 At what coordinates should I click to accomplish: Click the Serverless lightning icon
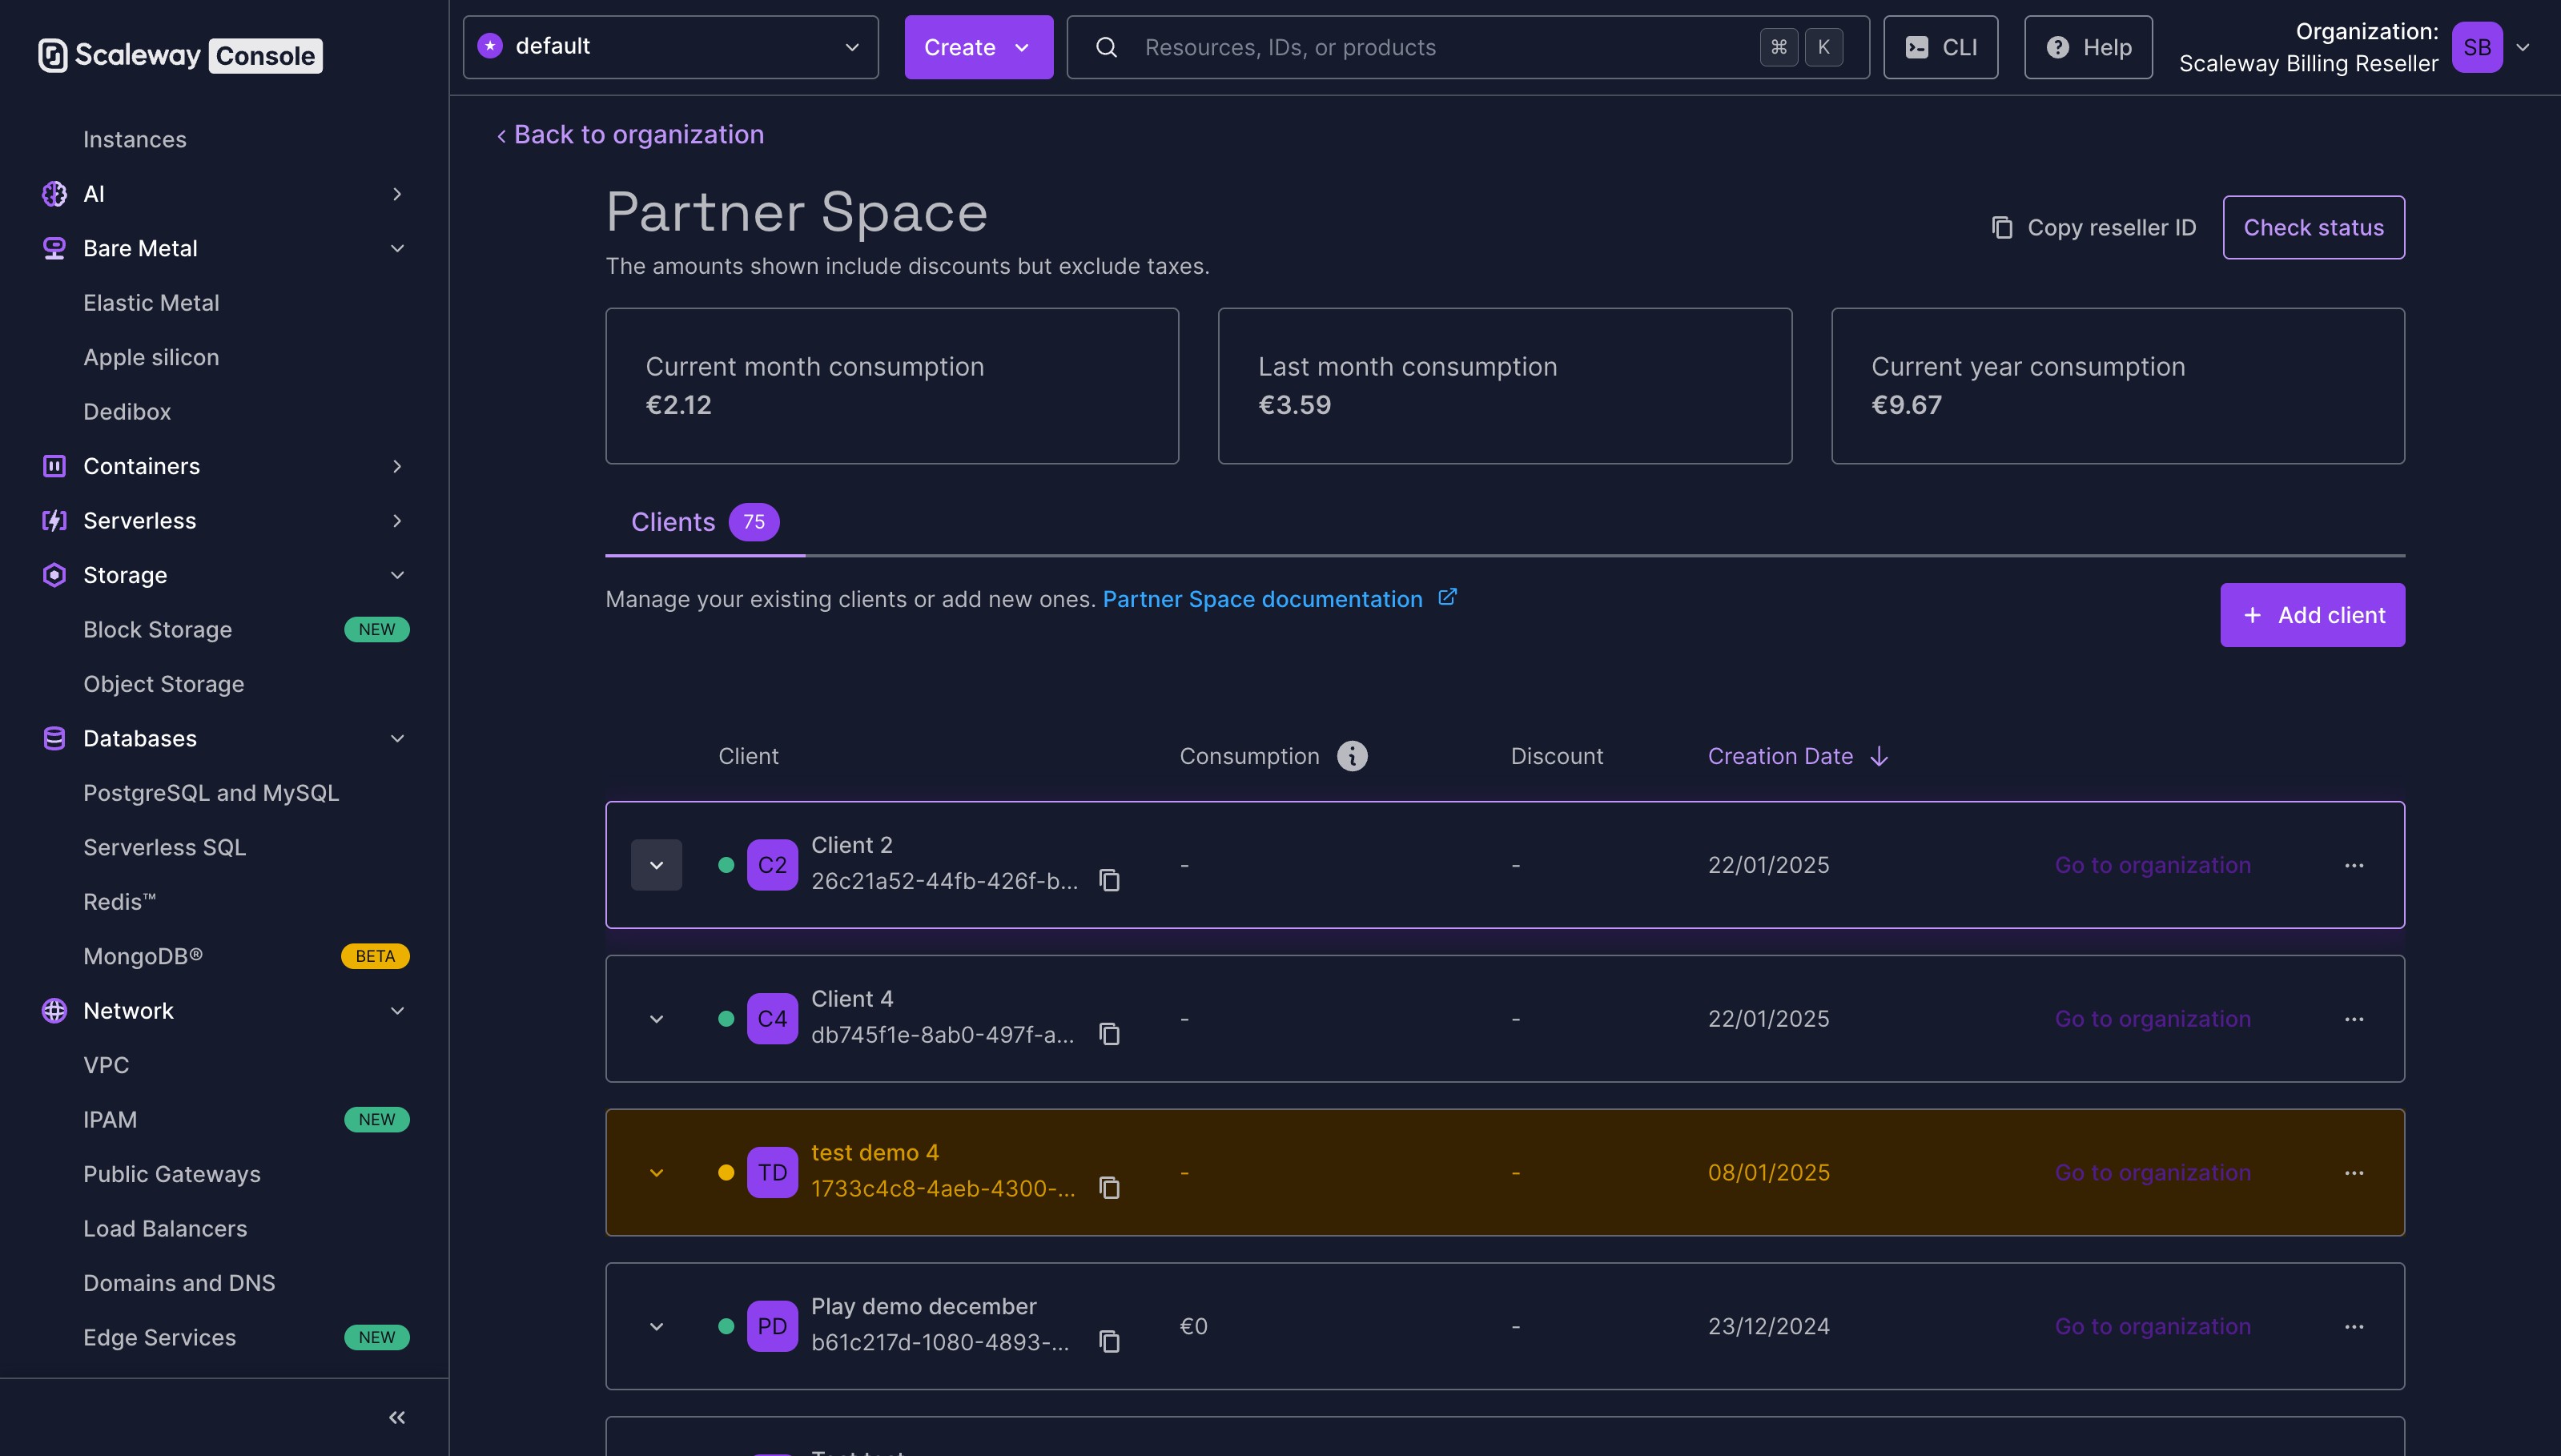click(x=54, y=520)
